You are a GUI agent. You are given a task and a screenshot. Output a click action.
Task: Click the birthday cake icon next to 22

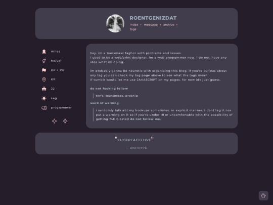point(44,89)
